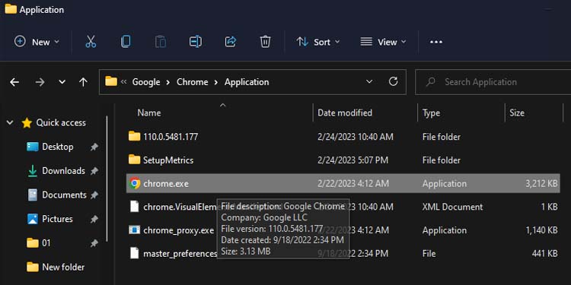The height and width of the screenshot is (285, 571).
Task: Go forward with the right arrow
Action: coord(40,82)
